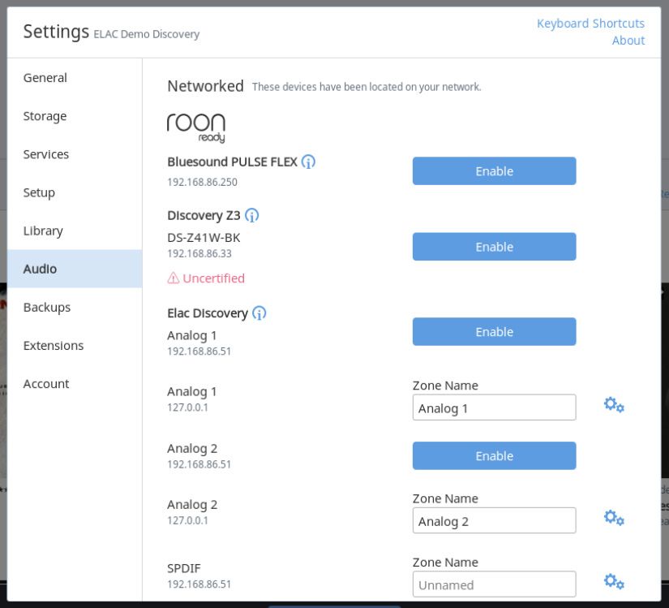Click the Roon Ready logo
The height and width of the screenshot is (608, 669).
[x=196, y=127]
